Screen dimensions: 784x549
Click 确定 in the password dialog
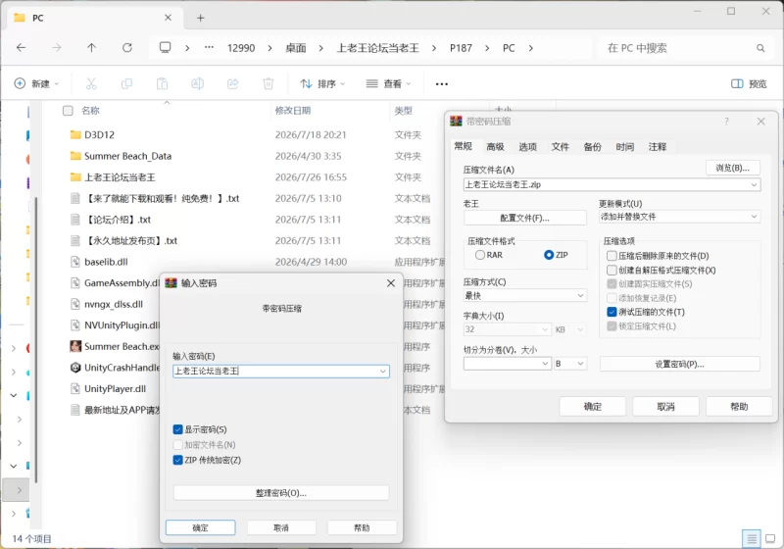pos(201,527)
